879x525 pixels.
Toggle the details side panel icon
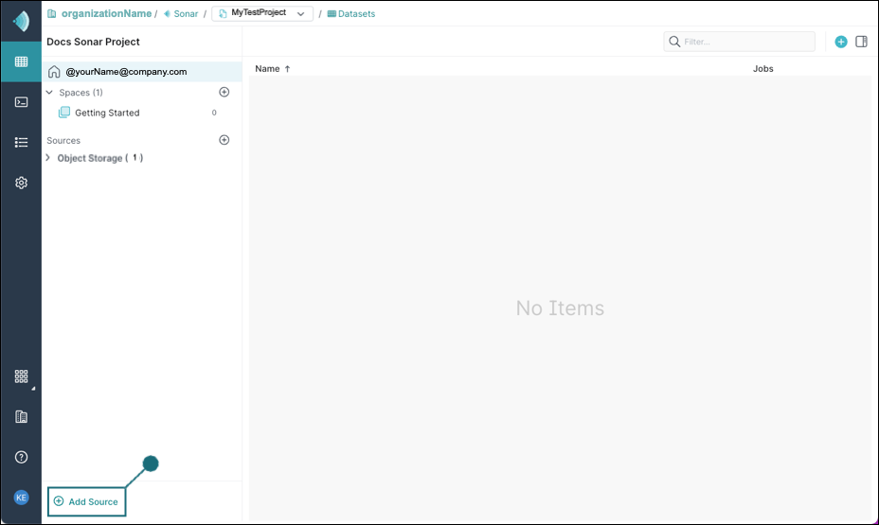pos(861,42)
